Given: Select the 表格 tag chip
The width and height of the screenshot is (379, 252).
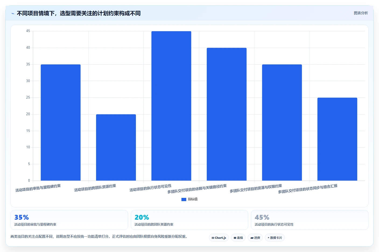Looking at the screenshot, I should pyautogui.click(x=238, y=238).
